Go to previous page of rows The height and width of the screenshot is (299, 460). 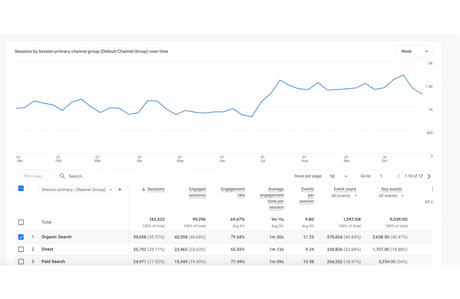pyautogui.click(x=398, y=176)
